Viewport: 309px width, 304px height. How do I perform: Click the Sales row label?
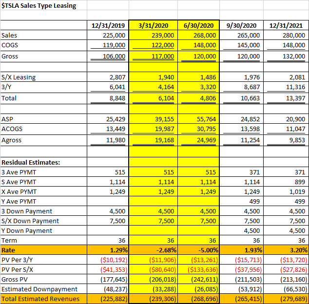tap(9, 35)
